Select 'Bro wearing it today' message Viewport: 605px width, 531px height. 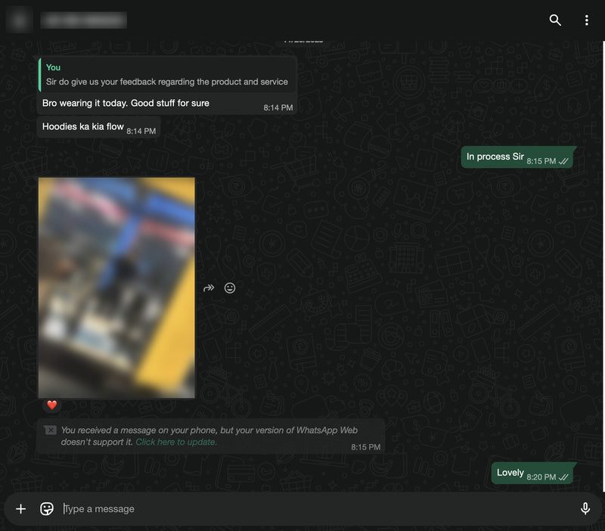click(x=167, y=104)
